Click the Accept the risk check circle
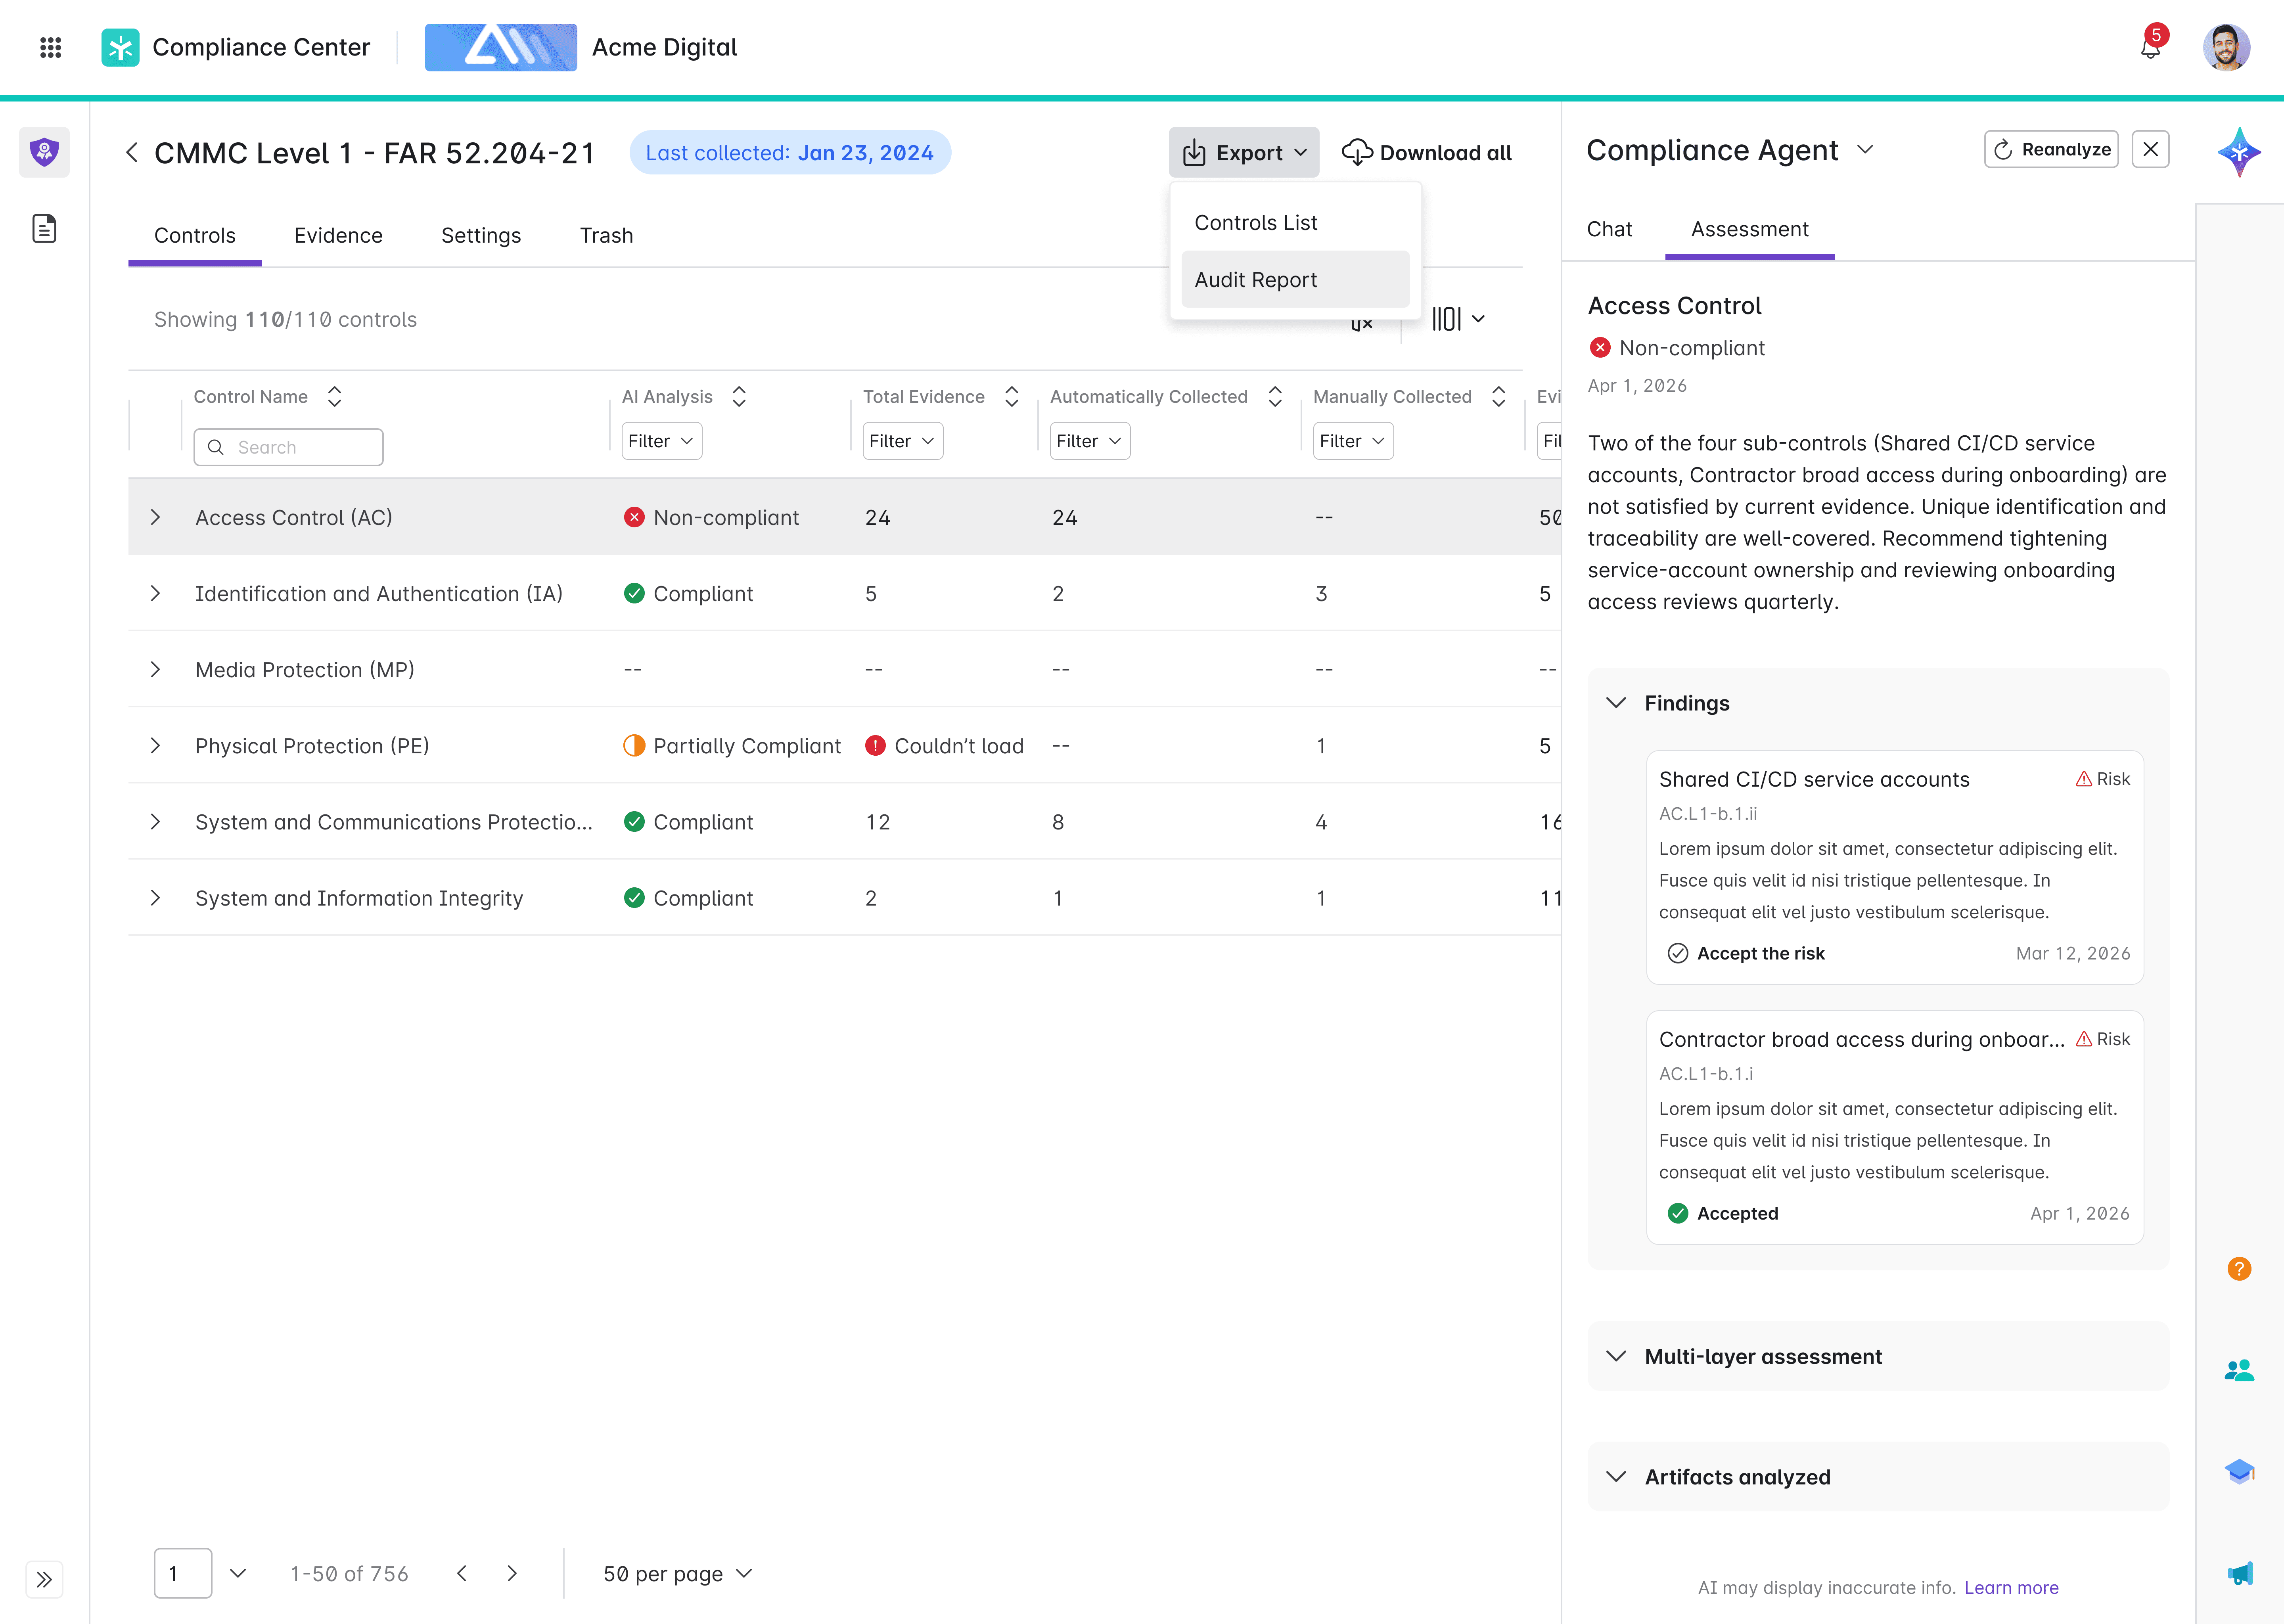 pyautogui.click(x=1678, y=953)
